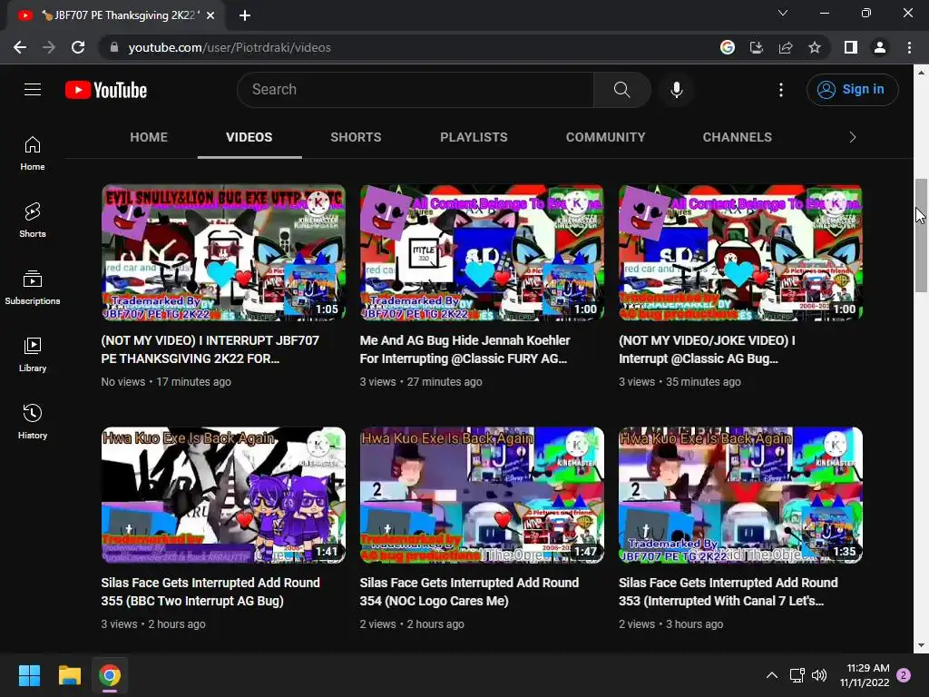Go forward in browser
This screenshot has width=929, height=697.
(49, 47)
